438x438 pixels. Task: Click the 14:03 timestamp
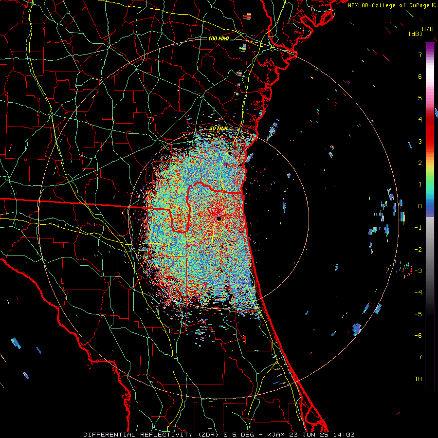[344, 435]
